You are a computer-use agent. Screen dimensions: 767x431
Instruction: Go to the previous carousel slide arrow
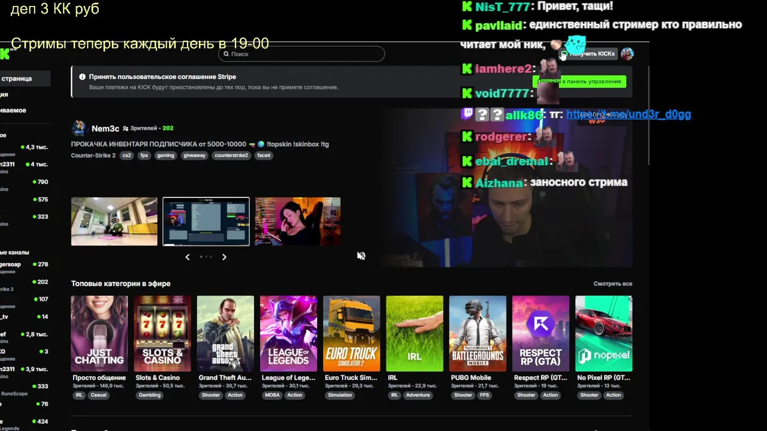pyautogui.click(x=188, y=257)
